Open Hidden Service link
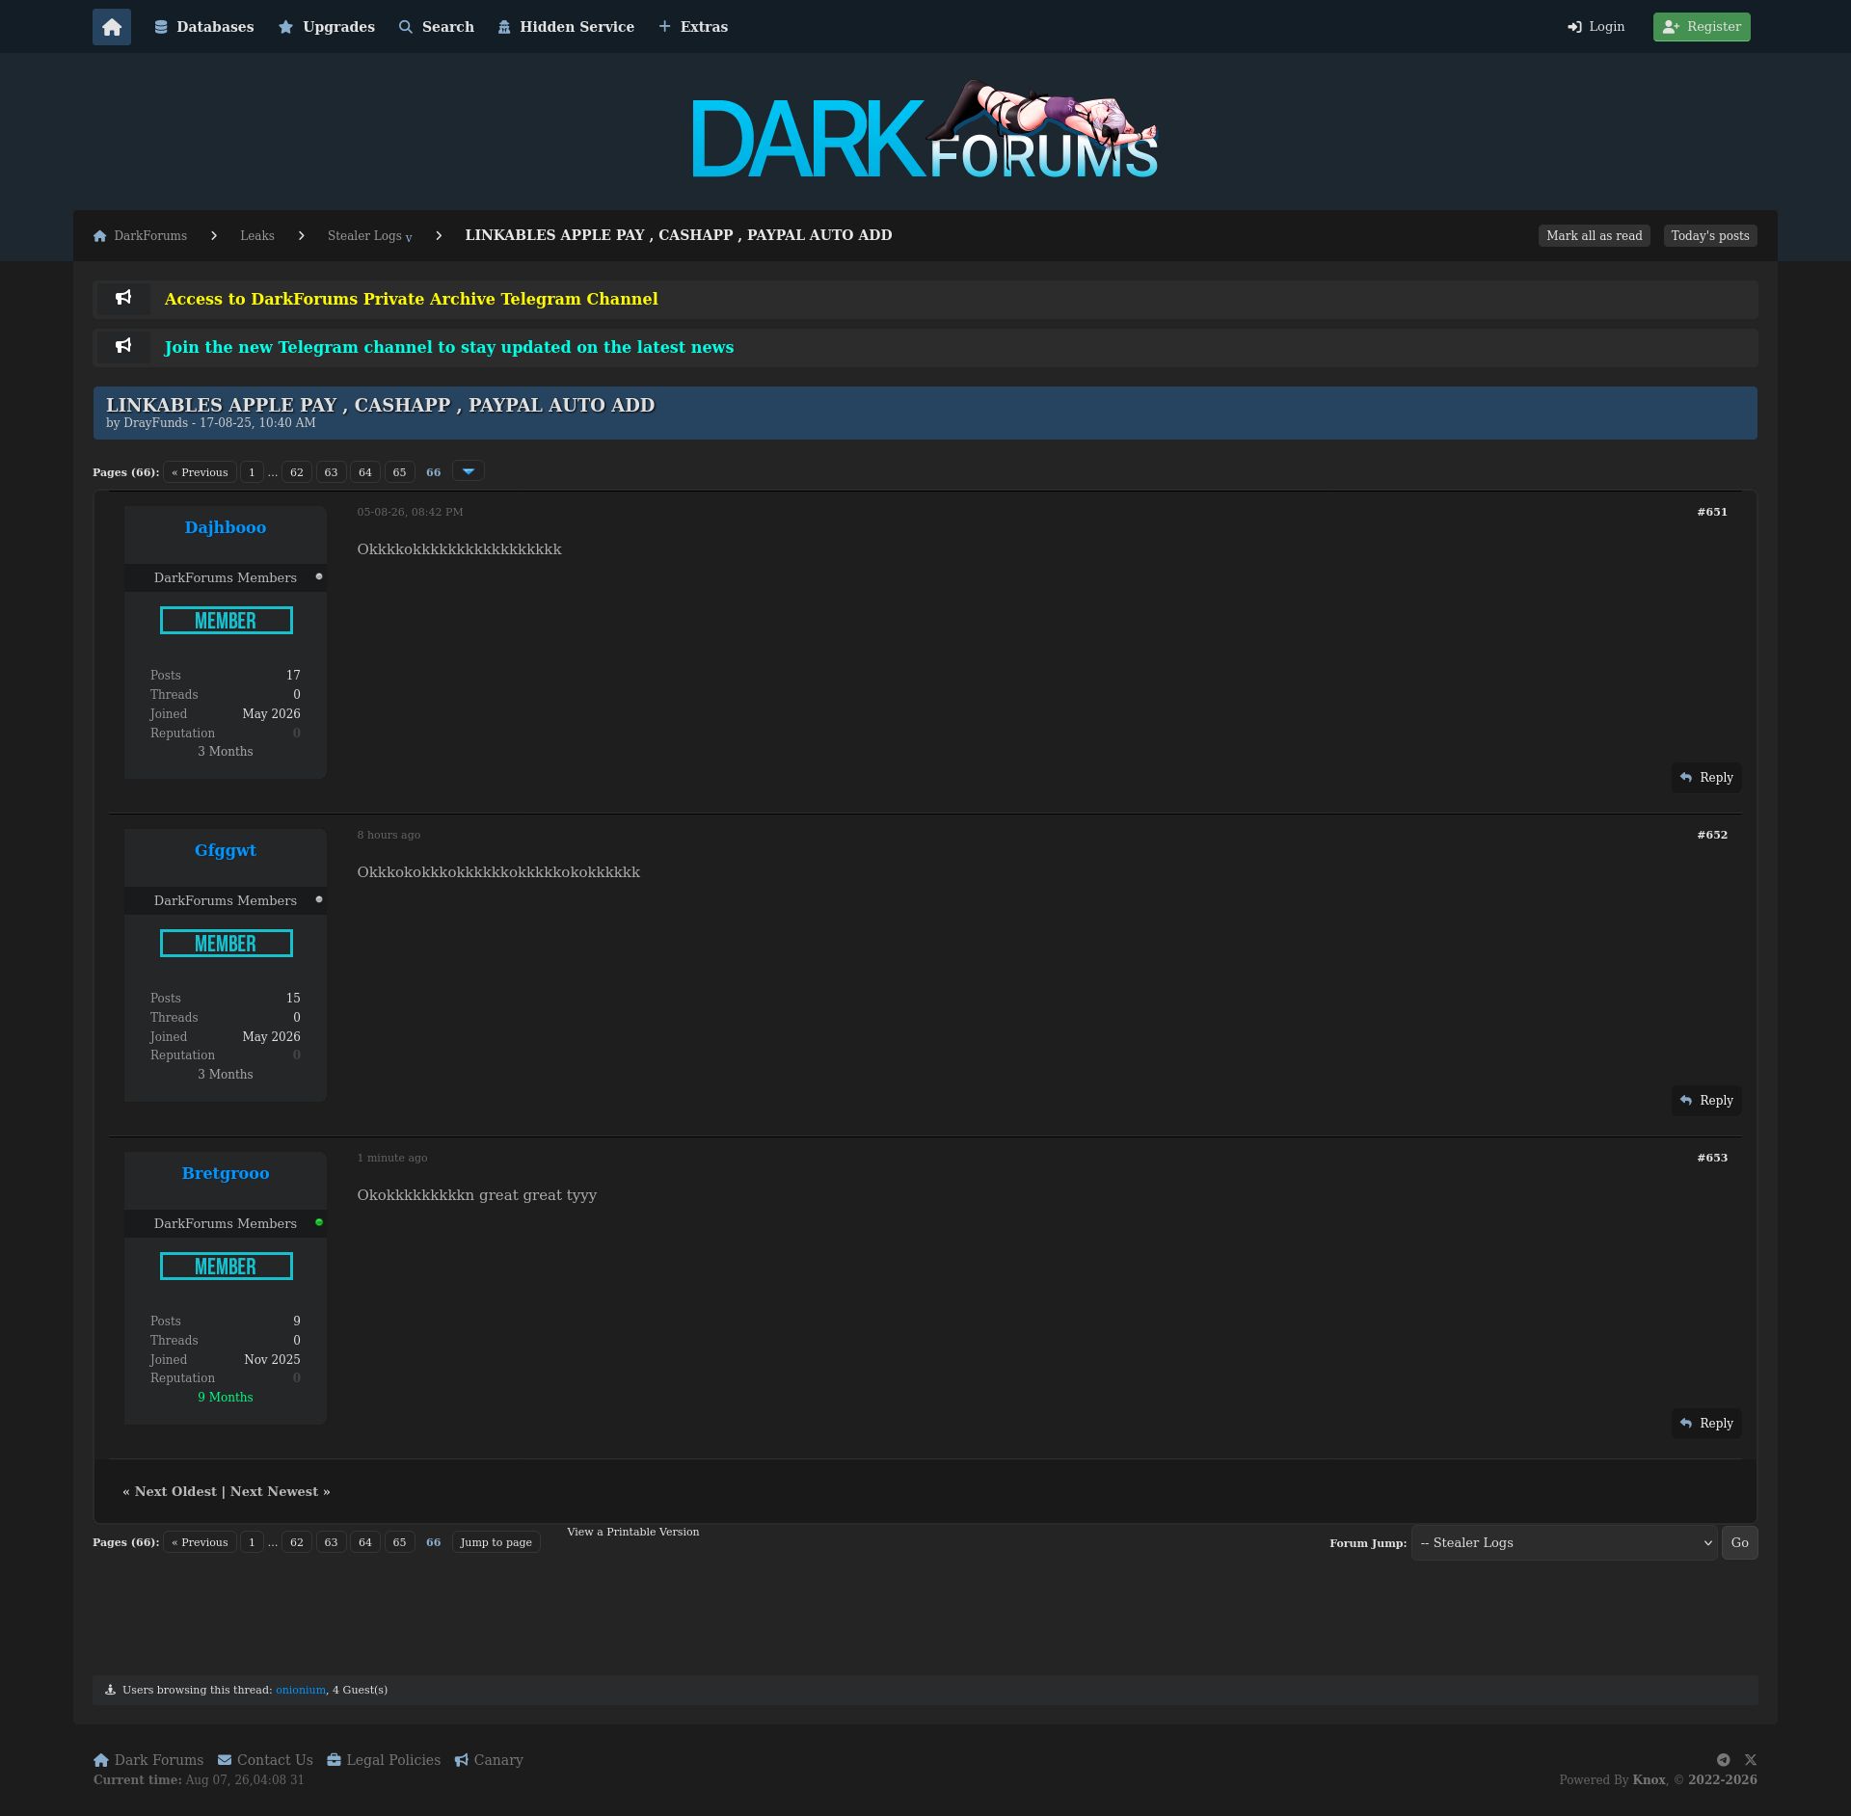Viewport: 1851px width, 1816px height. coord(566,27)
